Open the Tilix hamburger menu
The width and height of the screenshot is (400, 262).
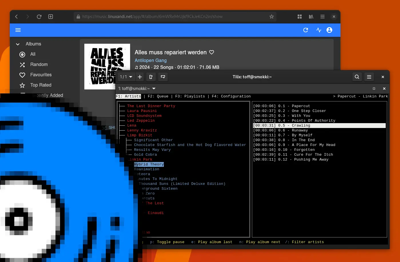tap(369, 77)
